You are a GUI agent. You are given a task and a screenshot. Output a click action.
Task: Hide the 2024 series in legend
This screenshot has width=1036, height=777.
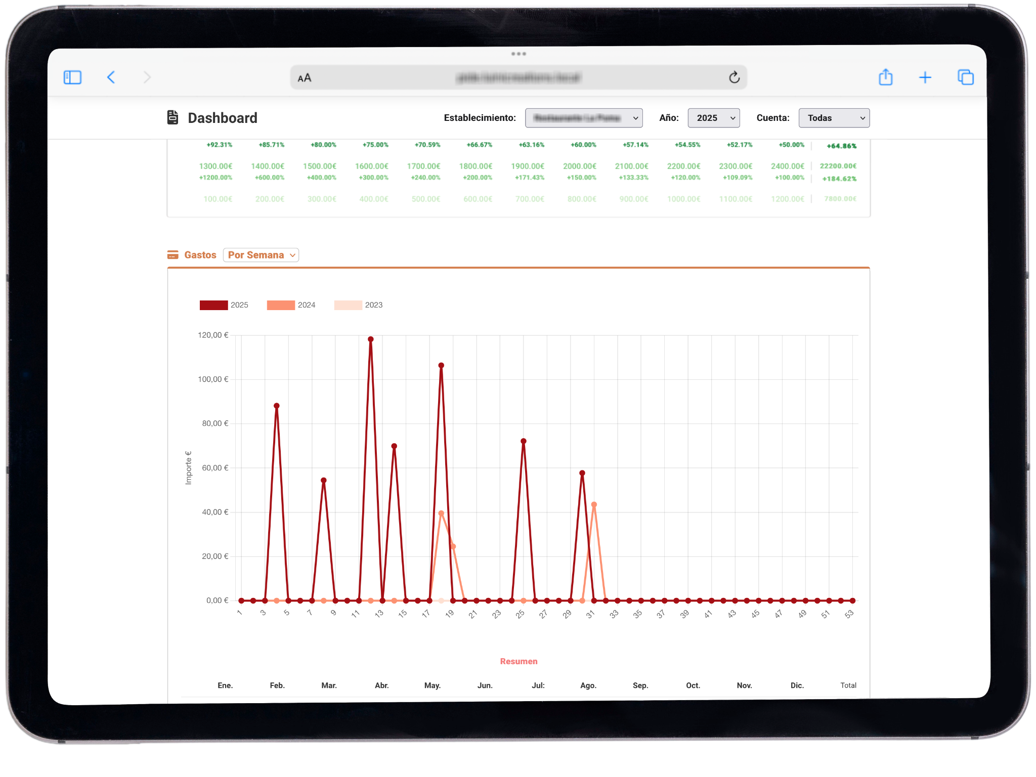click(281, 305)
